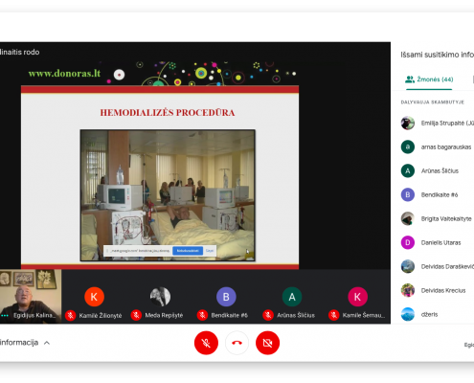Click Kamile Šemau muted mic icon
Viewport: 474px width, 383px height.
click(334, 315)
